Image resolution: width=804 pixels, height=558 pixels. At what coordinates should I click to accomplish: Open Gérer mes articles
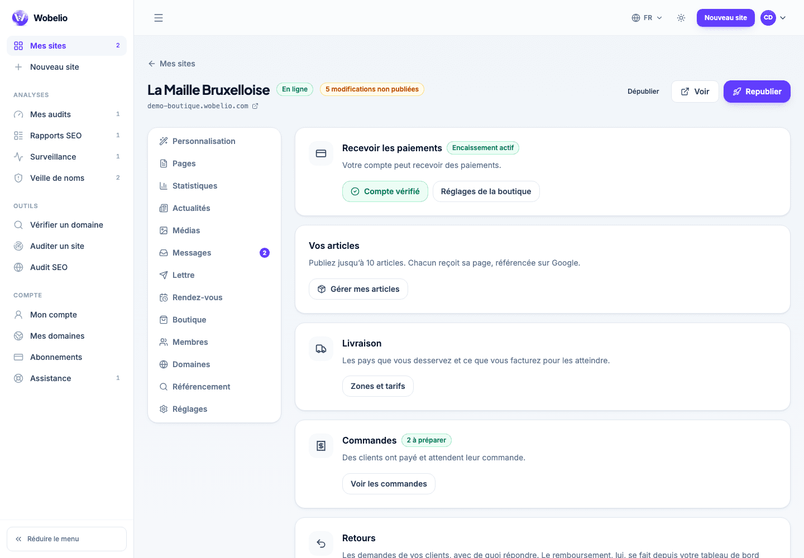[x=358, y=289]
